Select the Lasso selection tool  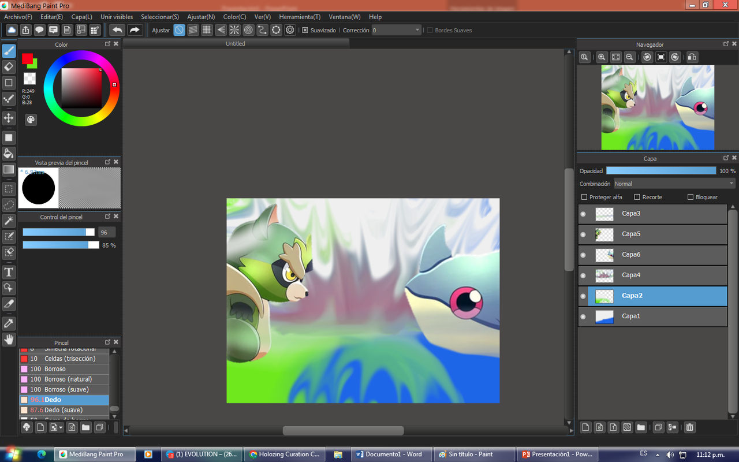tap(9, 204)
